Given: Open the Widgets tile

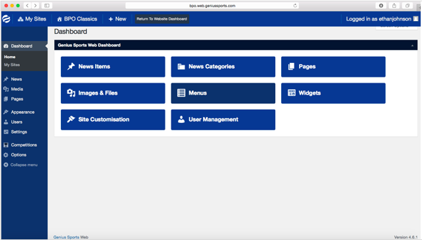Looking at the screenshot, I should [x=333, y=93].
